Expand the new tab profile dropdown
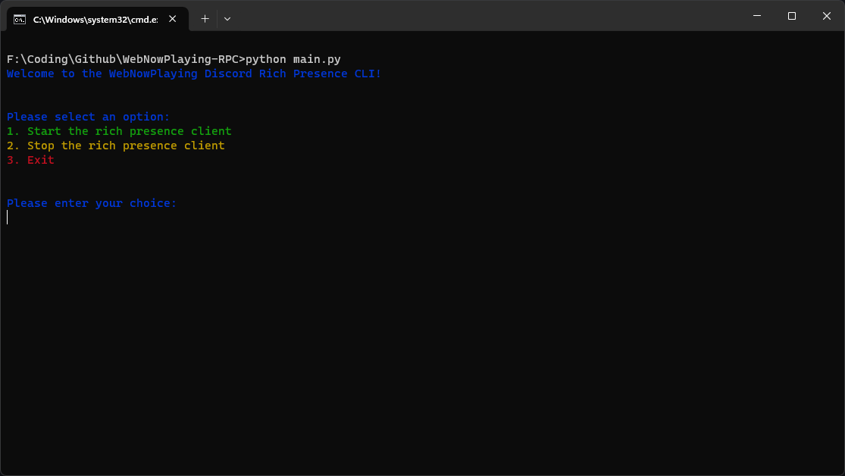 pyautogui.click(x=227, y=19)
